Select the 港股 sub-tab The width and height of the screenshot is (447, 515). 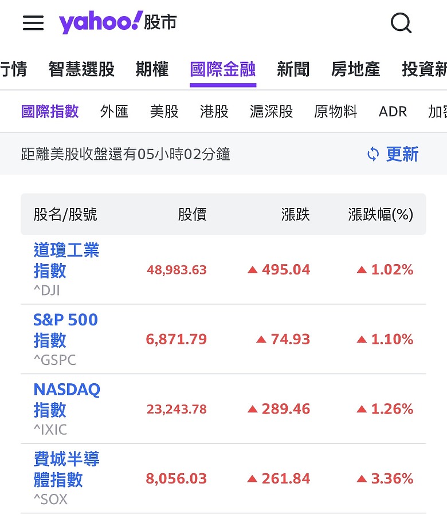click(x=214, y=111)
